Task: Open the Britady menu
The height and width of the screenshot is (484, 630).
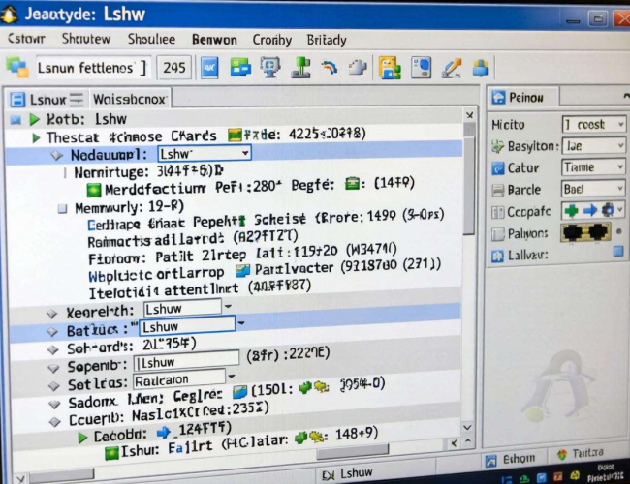Action: pos(327,40)
